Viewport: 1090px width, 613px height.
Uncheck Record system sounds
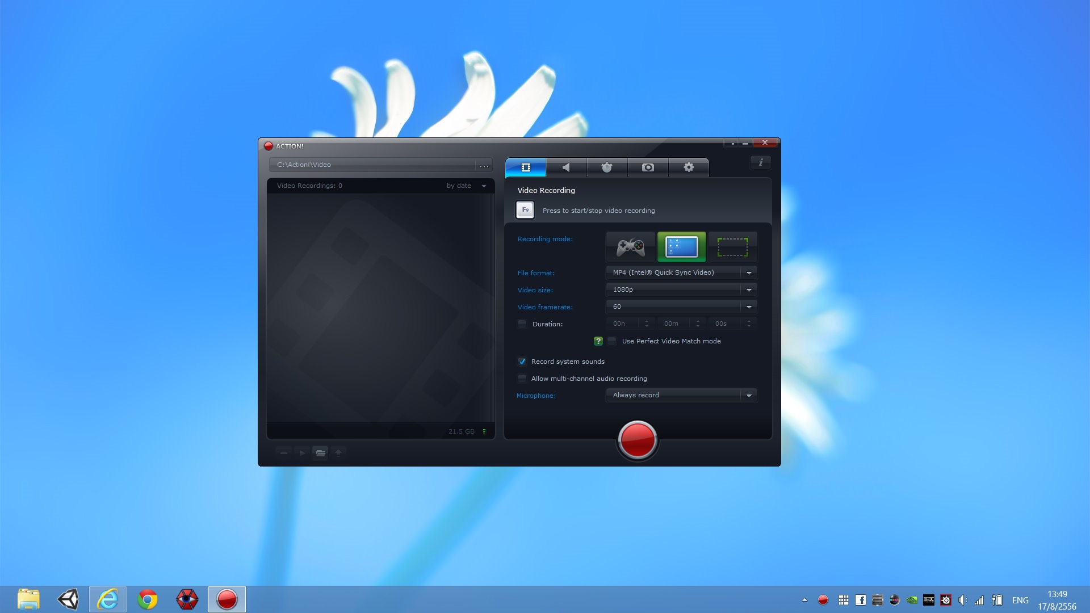(x=522, y=362)
